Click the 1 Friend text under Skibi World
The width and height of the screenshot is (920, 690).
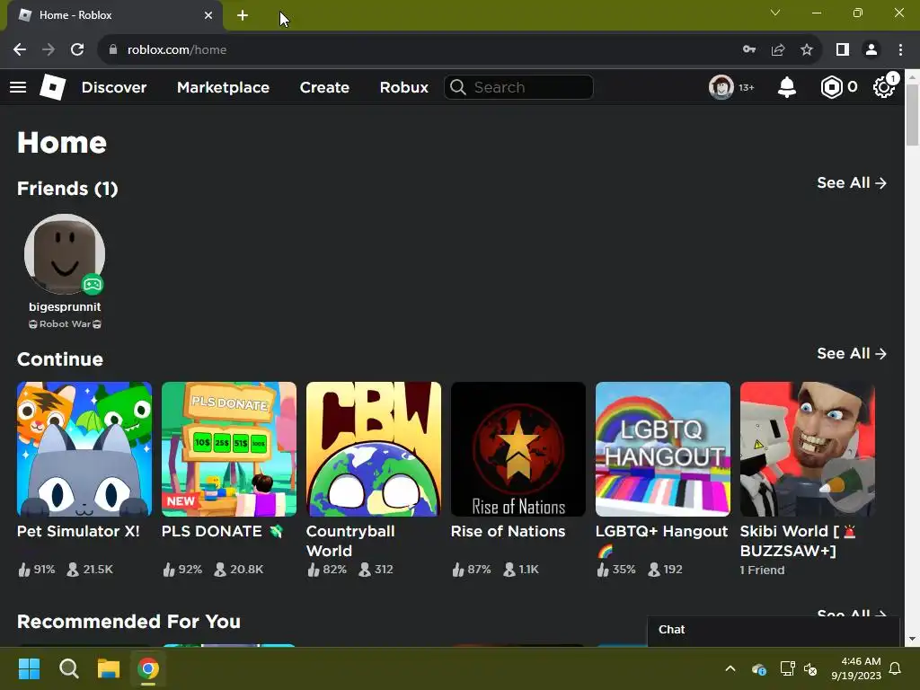(x=762, y=571)
